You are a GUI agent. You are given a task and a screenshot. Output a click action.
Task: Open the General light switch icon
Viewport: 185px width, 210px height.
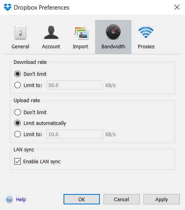pyautogui.click(x=20, y=33)
